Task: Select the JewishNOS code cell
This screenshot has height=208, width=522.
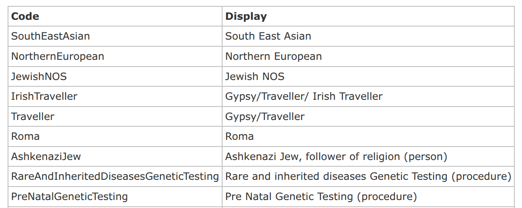Action: 39,77
